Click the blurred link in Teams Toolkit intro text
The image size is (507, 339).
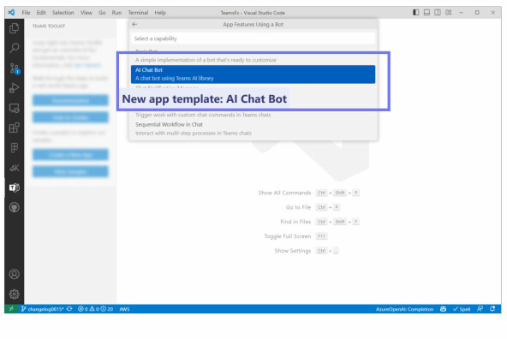[x=87, y=65]
